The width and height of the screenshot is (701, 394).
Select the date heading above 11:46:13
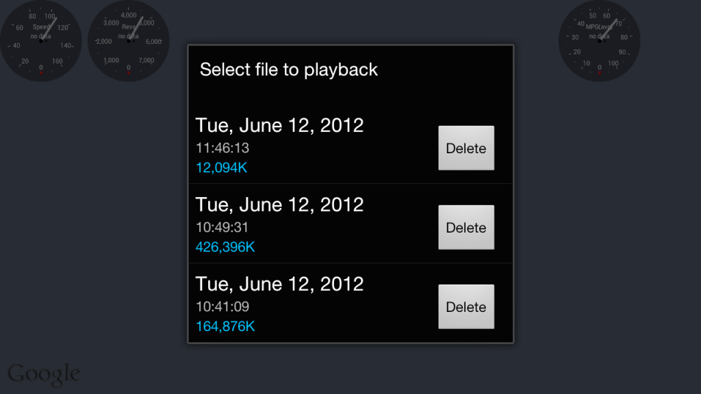(279, 125)
